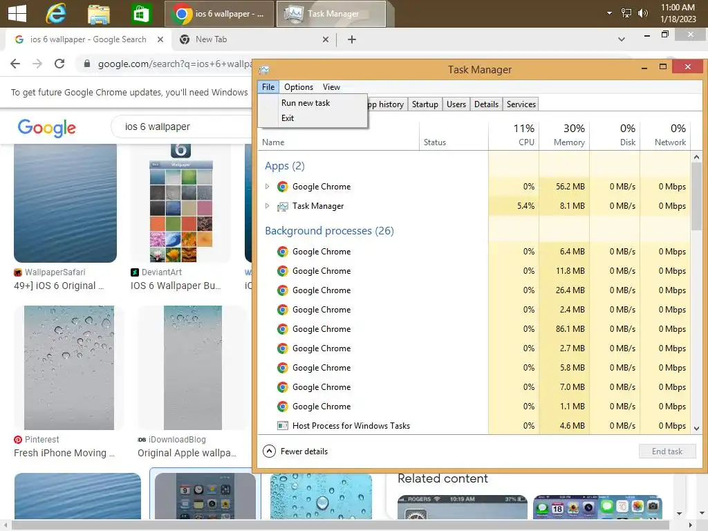Click Chrome's forward arrow
The height and width of the screenshot is (531, 708).
(37, 64)
